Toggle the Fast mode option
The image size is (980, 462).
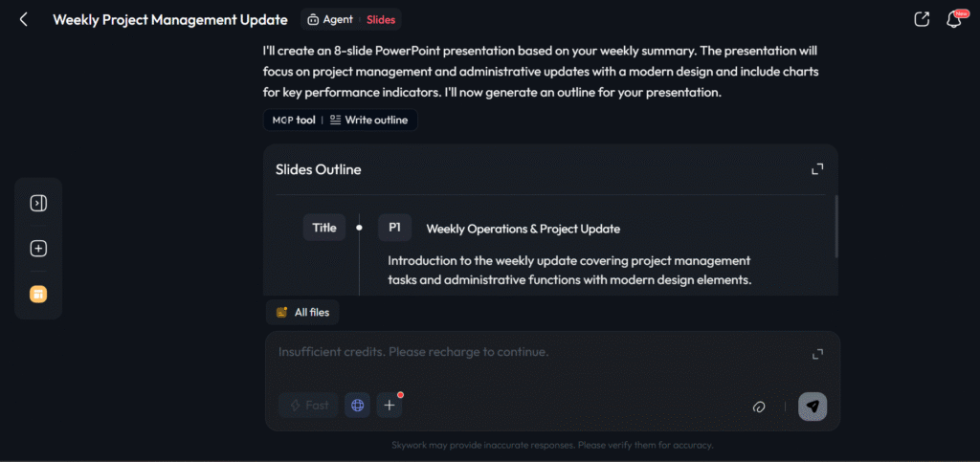click(x=308, y=406)
